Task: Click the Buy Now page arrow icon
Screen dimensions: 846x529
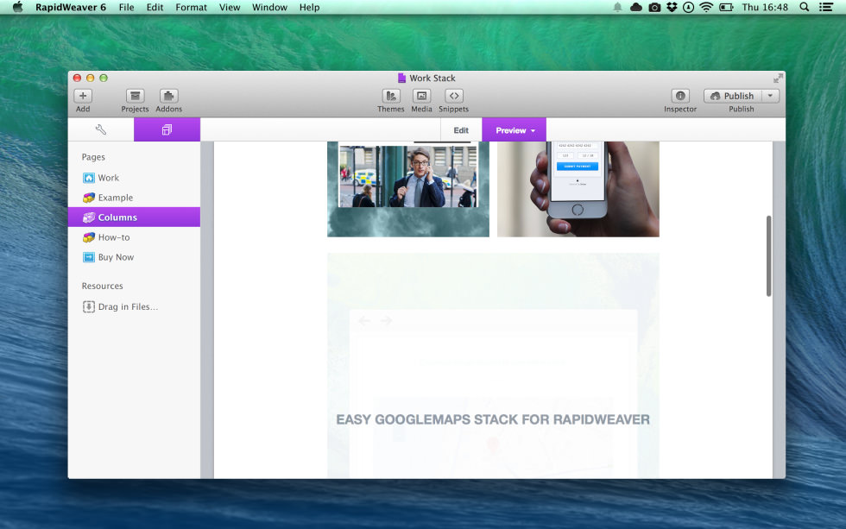Action: [88, 257]
